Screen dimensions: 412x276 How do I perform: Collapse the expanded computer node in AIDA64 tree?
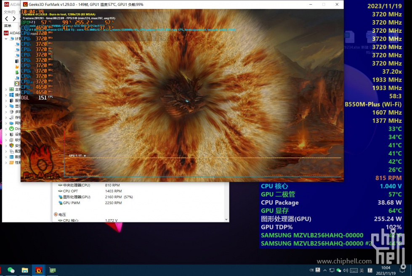click(x=6, y=39)
